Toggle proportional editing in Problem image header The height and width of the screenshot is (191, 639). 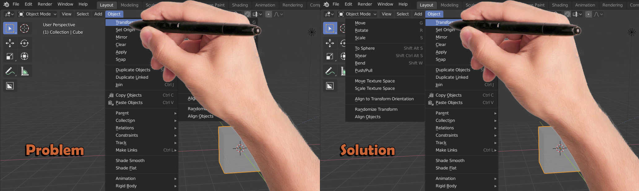[269, 14]
